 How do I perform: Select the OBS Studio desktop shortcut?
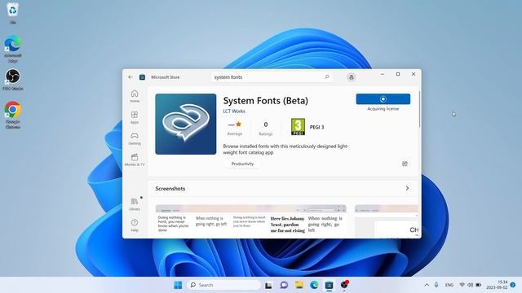point(13,80)
